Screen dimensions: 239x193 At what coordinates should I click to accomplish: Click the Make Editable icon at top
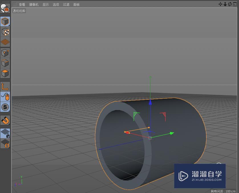(5, 8)
